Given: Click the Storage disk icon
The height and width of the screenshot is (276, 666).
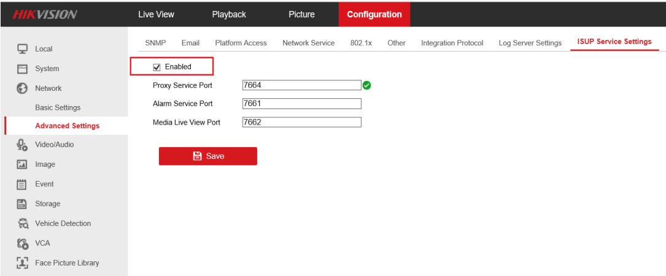Looking at the screenshot, I should [x=22, y=204].
